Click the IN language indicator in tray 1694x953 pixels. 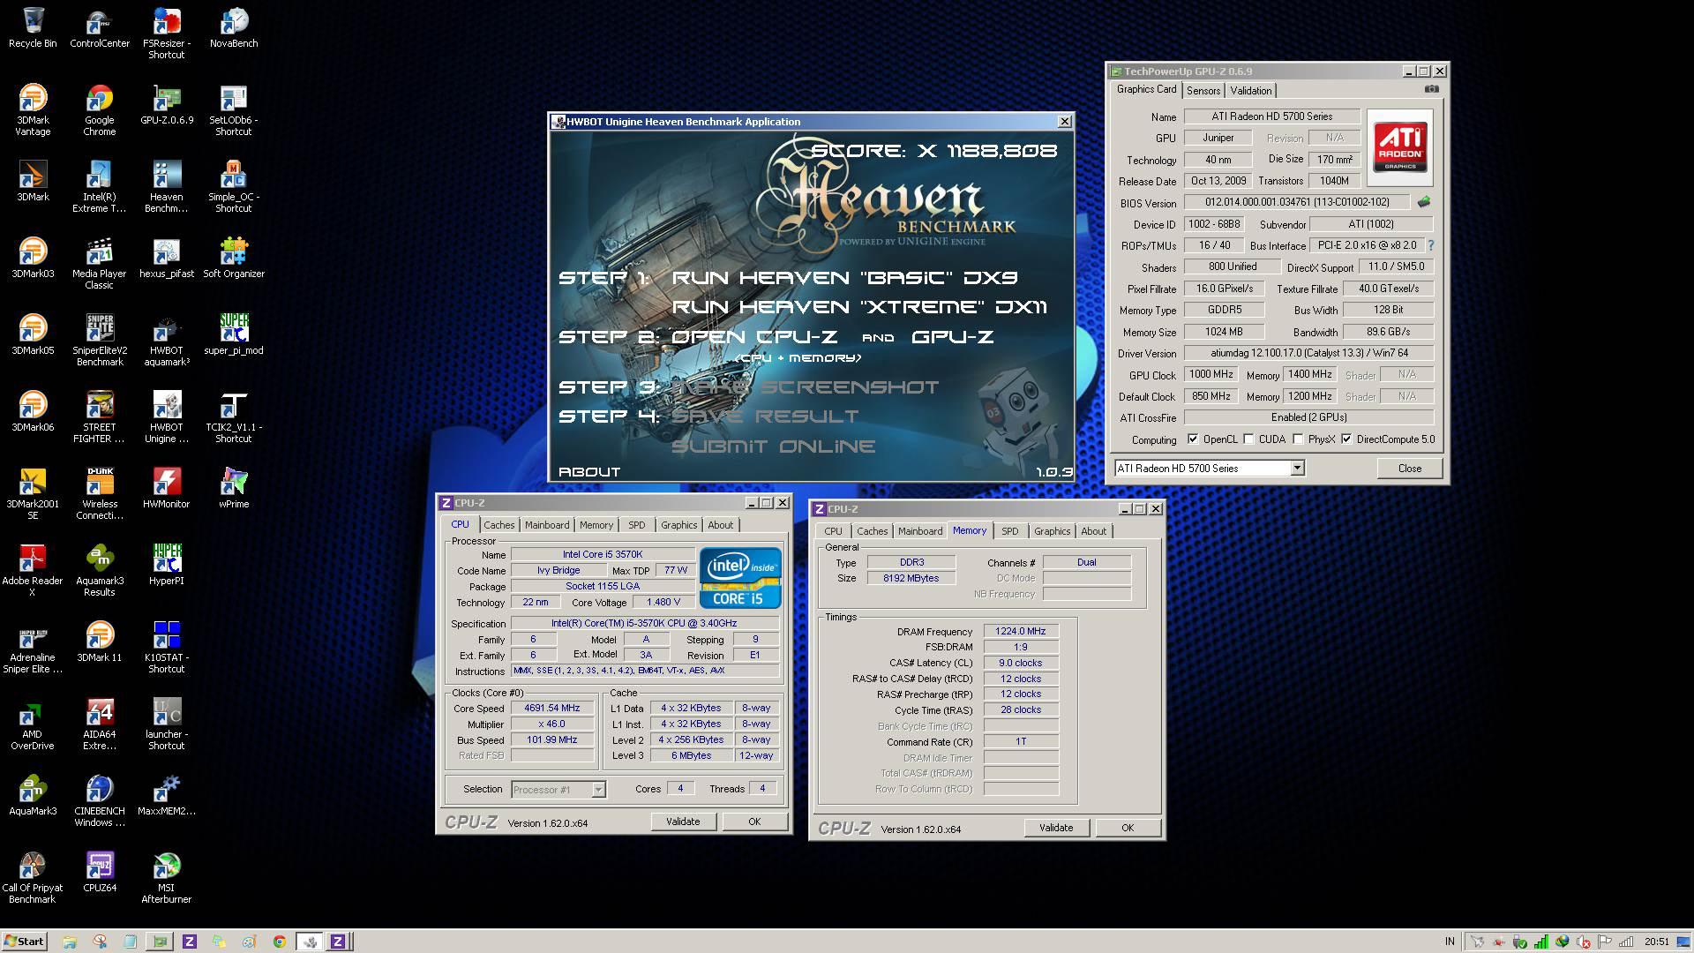[x=1450, y=942]
